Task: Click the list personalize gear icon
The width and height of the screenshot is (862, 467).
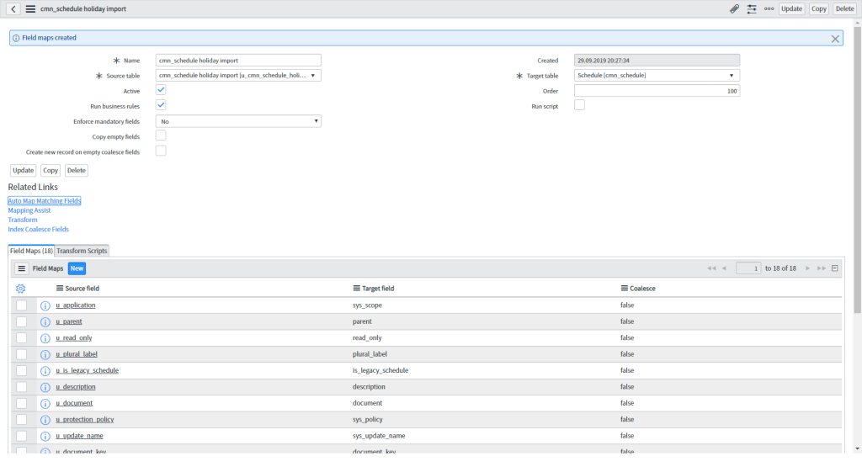Action: point(21,289)
